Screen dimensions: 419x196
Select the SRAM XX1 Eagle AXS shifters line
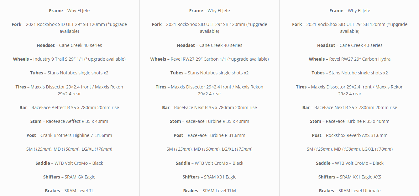[349, 177]
